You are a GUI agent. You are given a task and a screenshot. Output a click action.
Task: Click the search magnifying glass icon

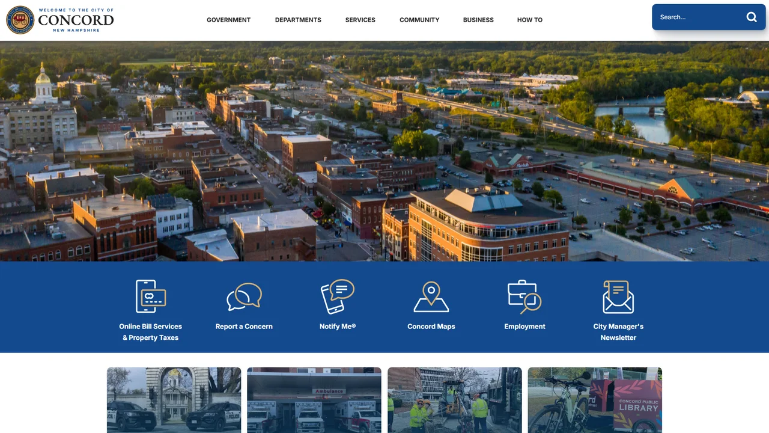tap(752, 17)
